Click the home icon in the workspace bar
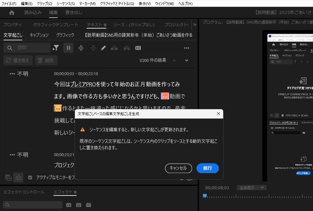 12,13
